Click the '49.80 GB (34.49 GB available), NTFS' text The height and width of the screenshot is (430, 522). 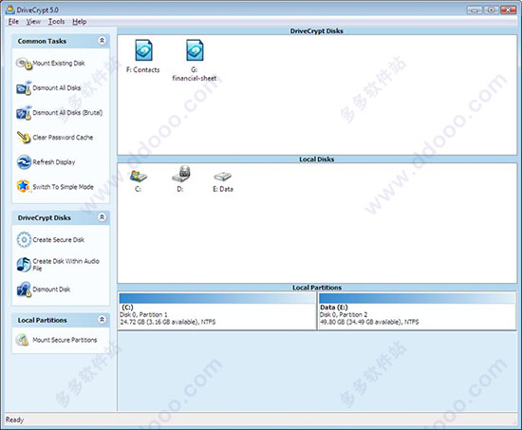[x=369, y=322]
